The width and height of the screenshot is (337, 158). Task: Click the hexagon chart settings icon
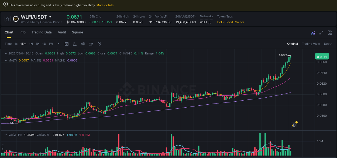[x=99, y=44]
